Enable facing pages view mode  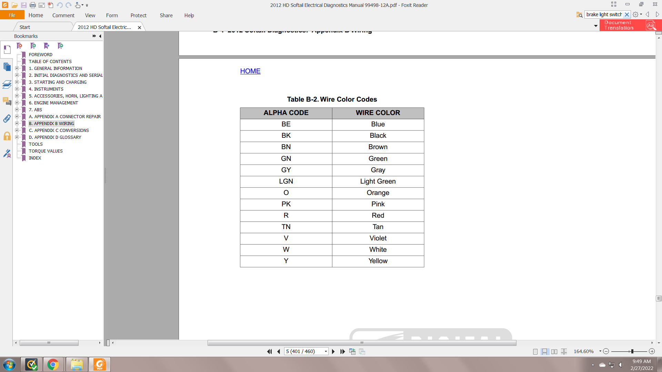point(554,352)
